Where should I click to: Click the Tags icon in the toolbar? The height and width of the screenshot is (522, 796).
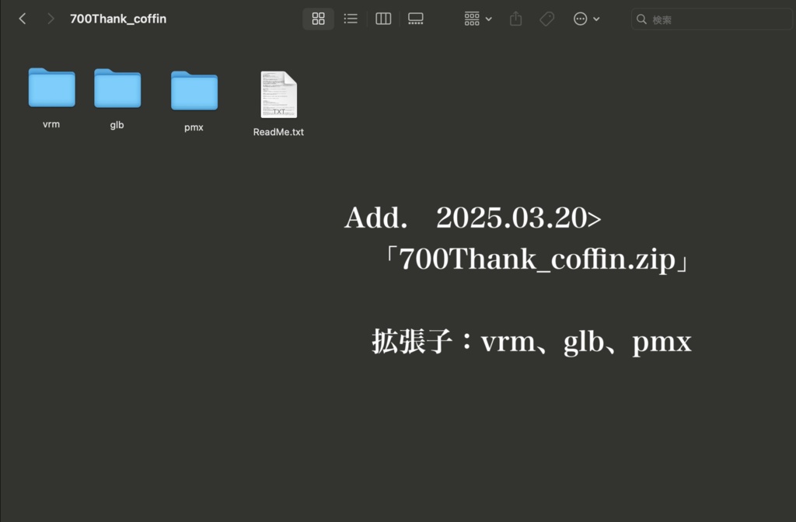point(546,18)
